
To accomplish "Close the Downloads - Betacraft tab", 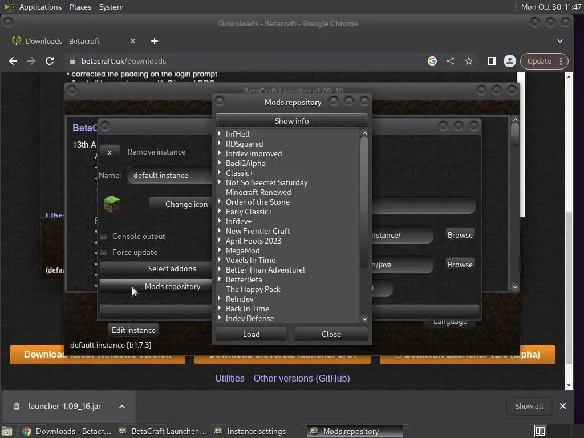I will point(133,41).
